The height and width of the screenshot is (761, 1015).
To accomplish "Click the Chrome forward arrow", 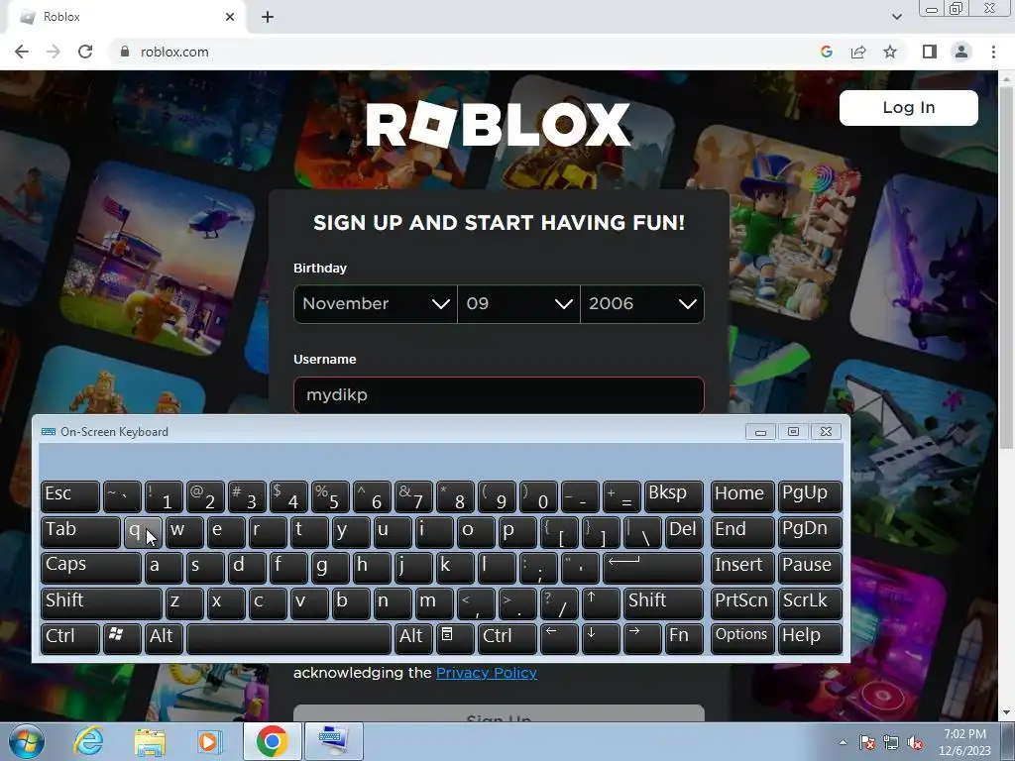I will (54, 52).
